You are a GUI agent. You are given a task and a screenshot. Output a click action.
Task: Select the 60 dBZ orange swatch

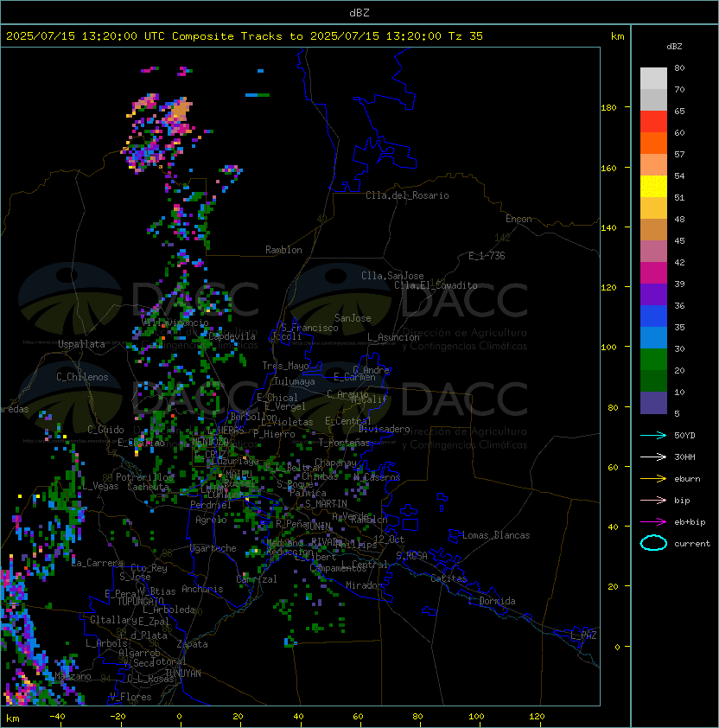tap(653, 143)
